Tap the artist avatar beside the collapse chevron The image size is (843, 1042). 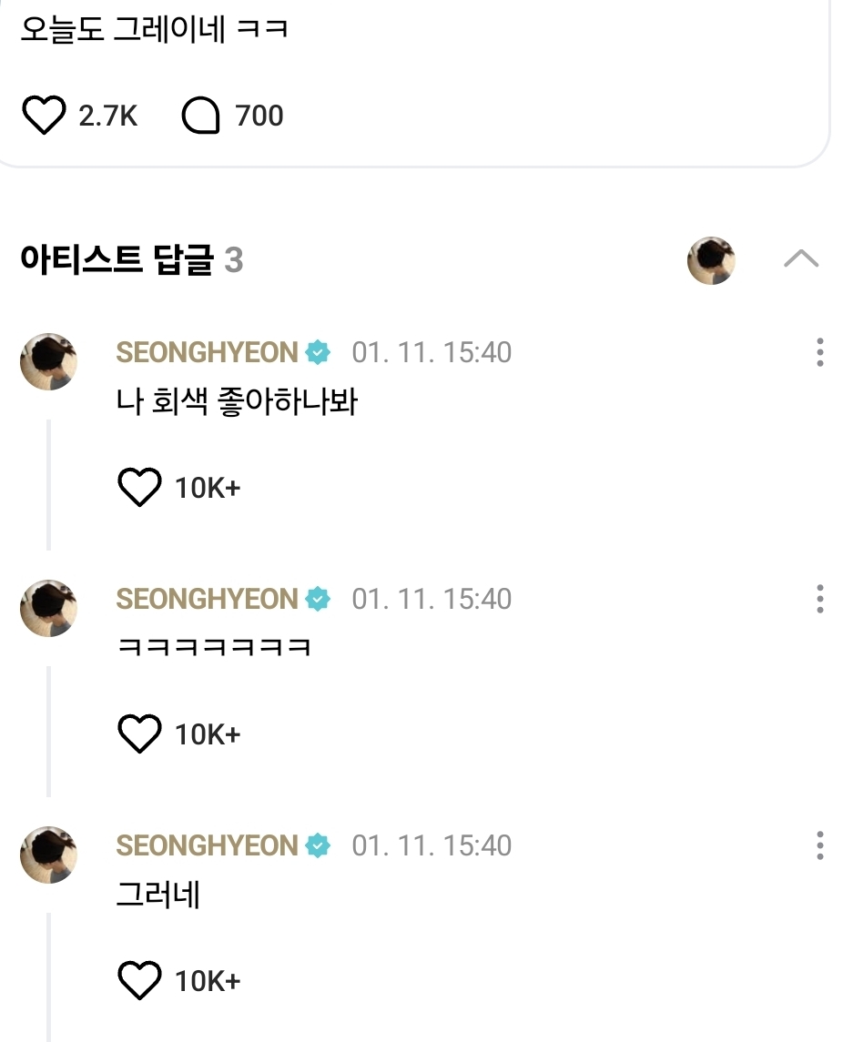[x=711, y=260]
